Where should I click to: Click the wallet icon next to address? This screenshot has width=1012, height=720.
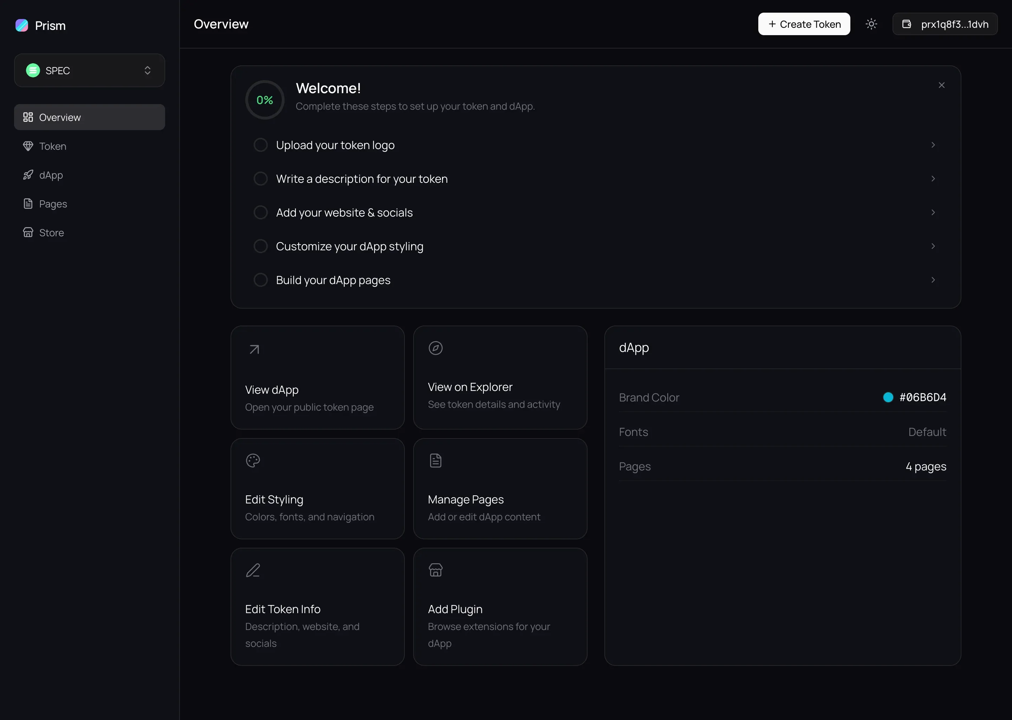[x=907, y=24]
